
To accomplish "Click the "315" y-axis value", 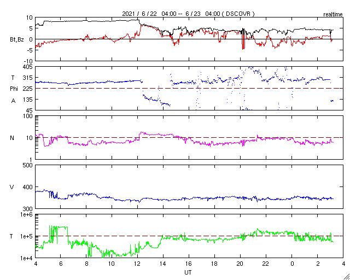I will (28, 78).
